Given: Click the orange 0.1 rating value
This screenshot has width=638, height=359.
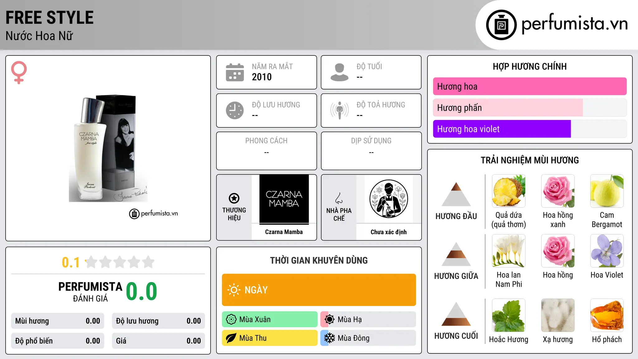Looking at the screenshot, I should click(71, 262).
